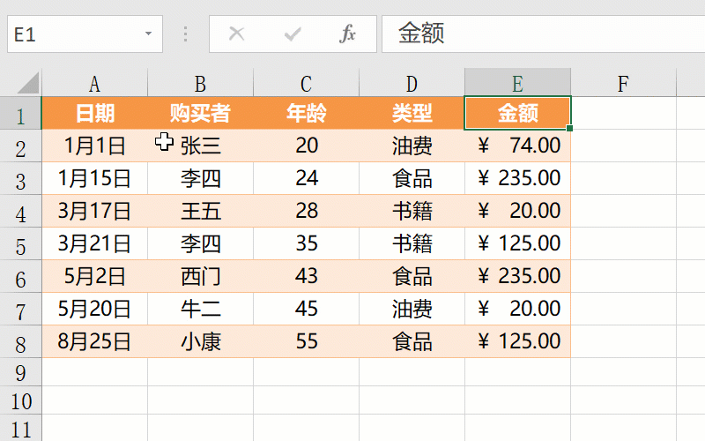
Task: Select the cell 西门
Action: point(201,276)
